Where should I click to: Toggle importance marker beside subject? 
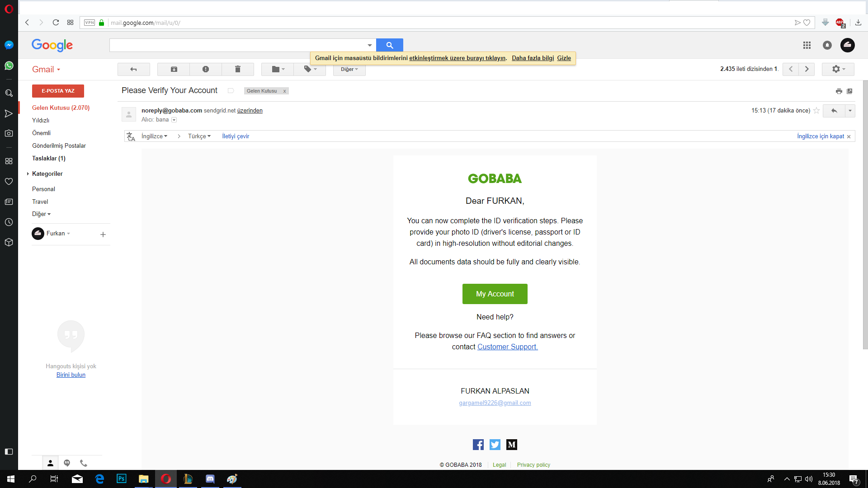[x=231, y=91]
